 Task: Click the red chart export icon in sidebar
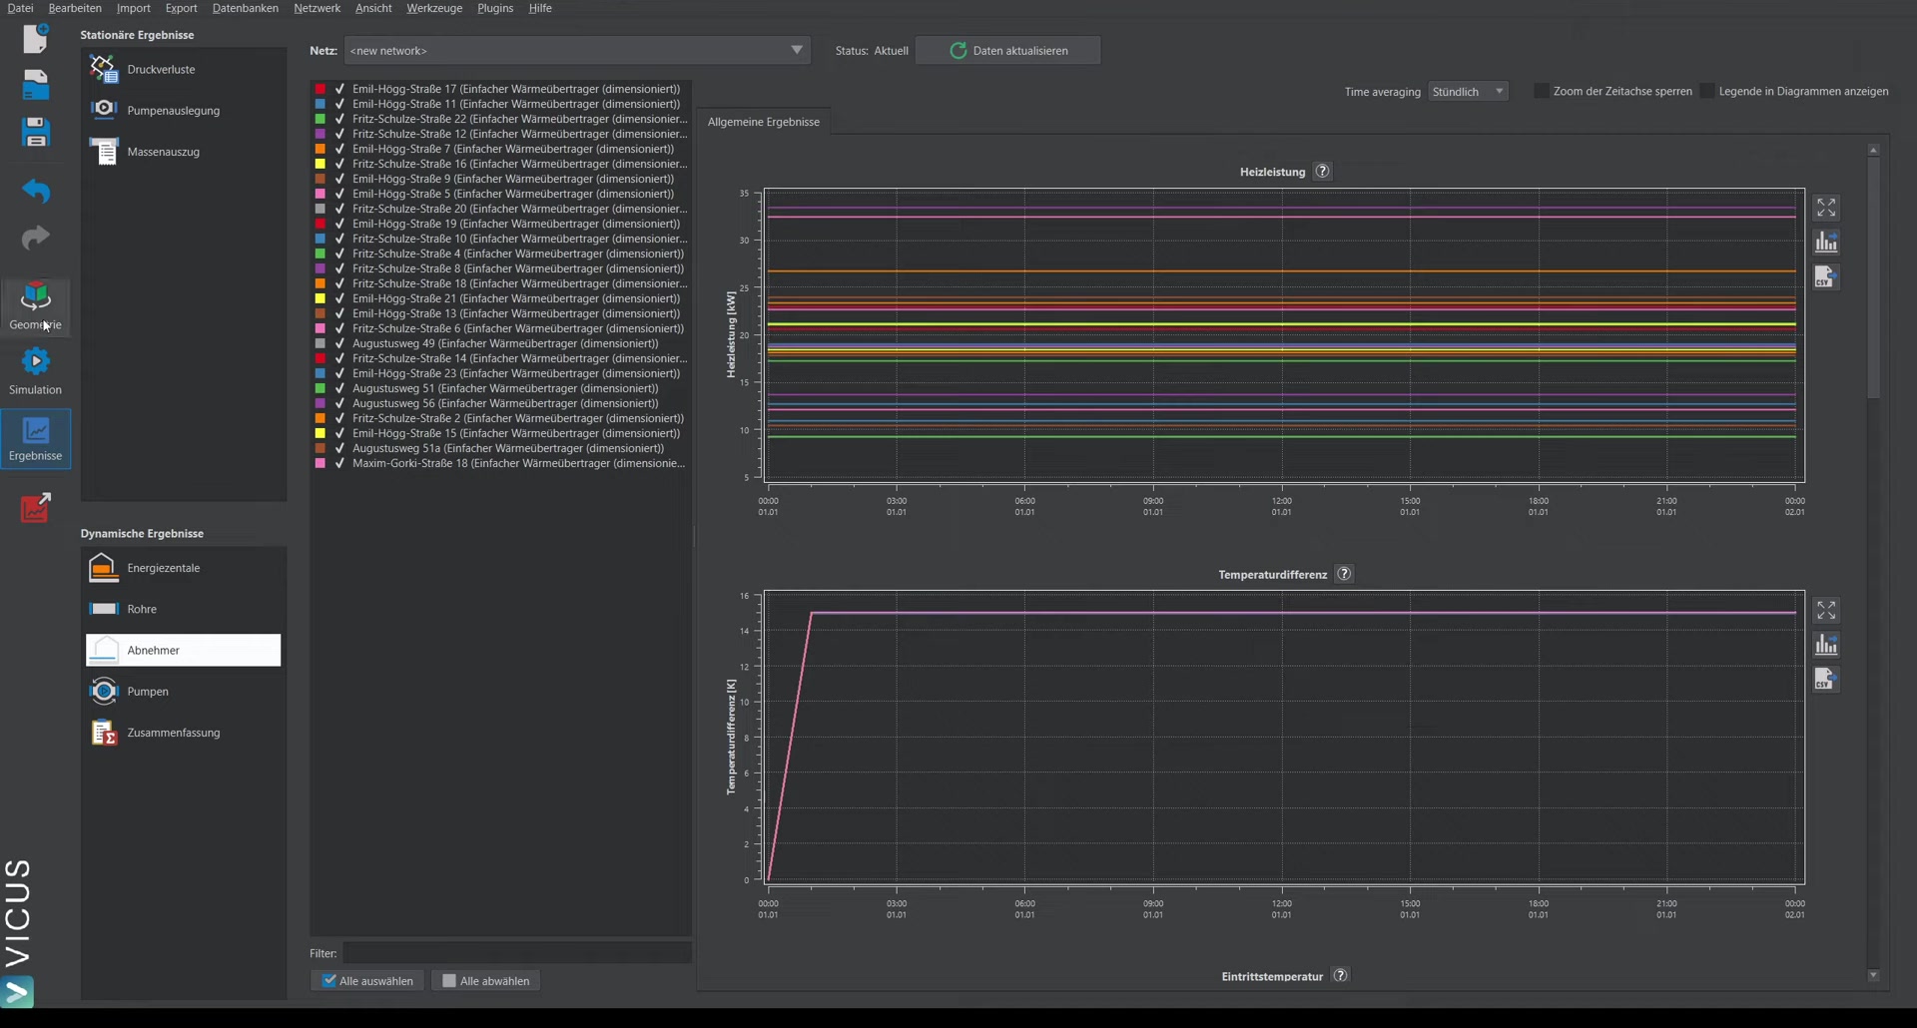tap(36, 507)
